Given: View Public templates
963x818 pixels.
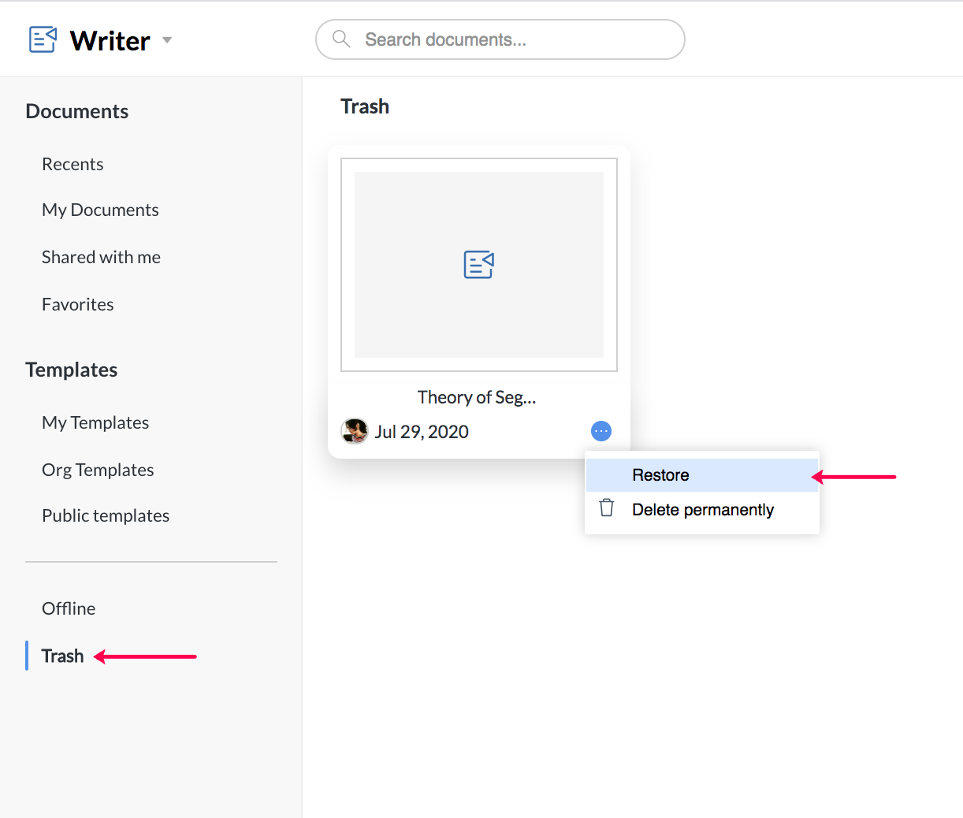Looking at the screenshot, I should click(x=106, y=515).
